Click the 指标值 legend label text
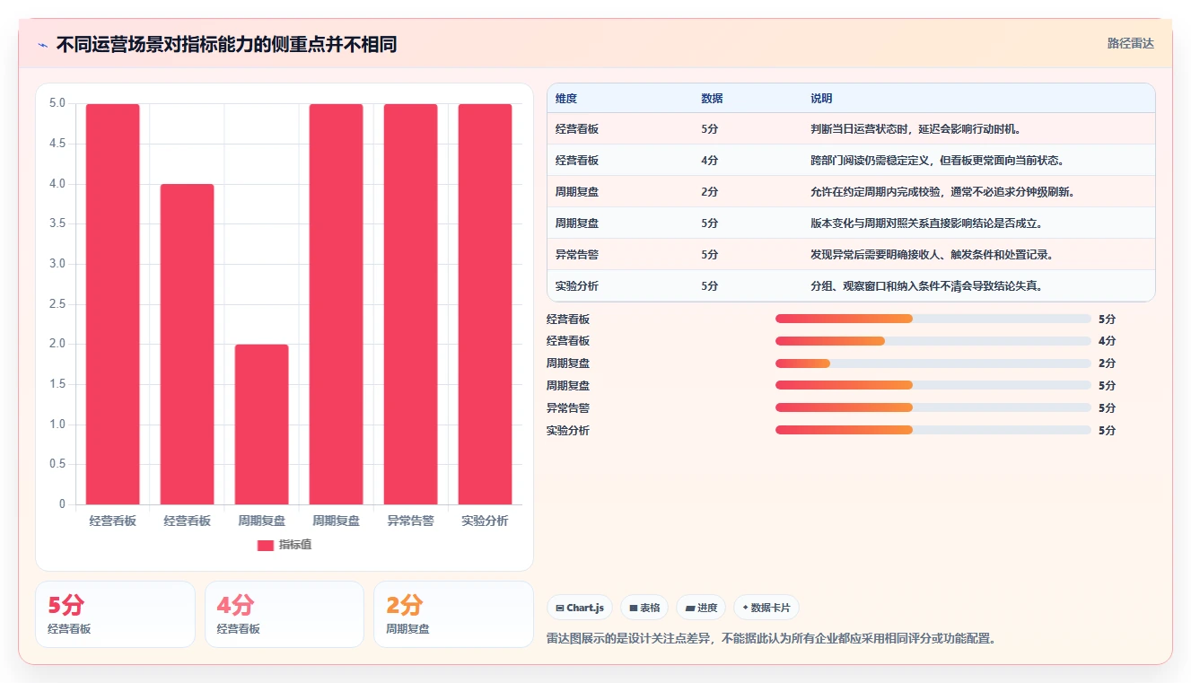The width and height of the screenshot is (1191, 683). [x=295, y=545]
